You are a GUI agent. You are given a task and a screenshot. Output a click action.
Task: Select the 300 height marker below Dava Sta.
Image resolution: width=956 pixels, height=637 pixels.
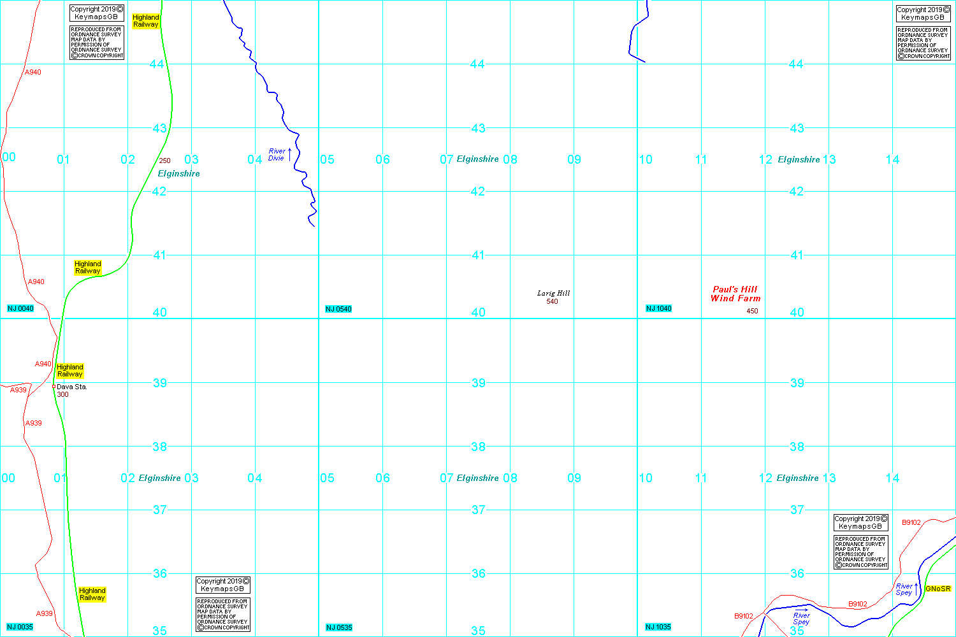point(62,395)
